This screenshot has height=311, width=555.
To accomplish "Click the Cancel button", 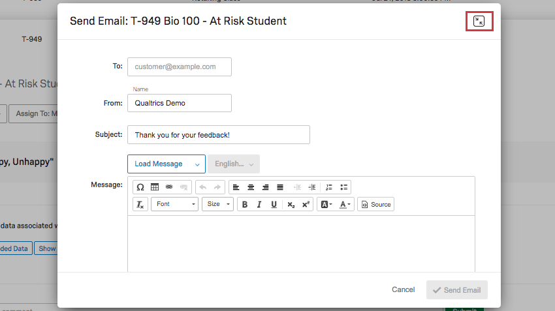I will (x=403, y=289).
